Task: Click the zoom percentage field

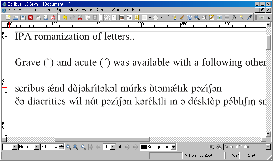Action: point(49,147)
